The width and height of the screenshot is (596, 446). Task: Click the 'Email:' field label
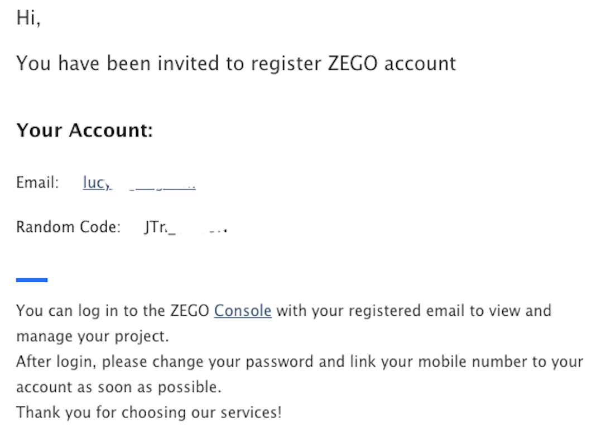[37, 183]
